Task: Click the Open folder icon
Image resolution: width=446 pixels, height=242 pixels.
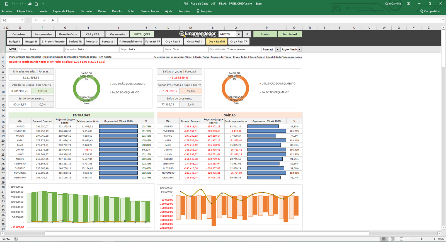Action: click(x=30, y=4)
